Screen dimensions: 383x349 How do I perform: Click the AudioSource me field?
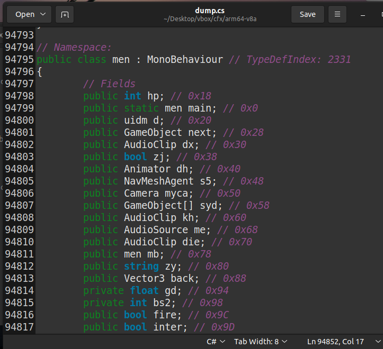point(167,230)
